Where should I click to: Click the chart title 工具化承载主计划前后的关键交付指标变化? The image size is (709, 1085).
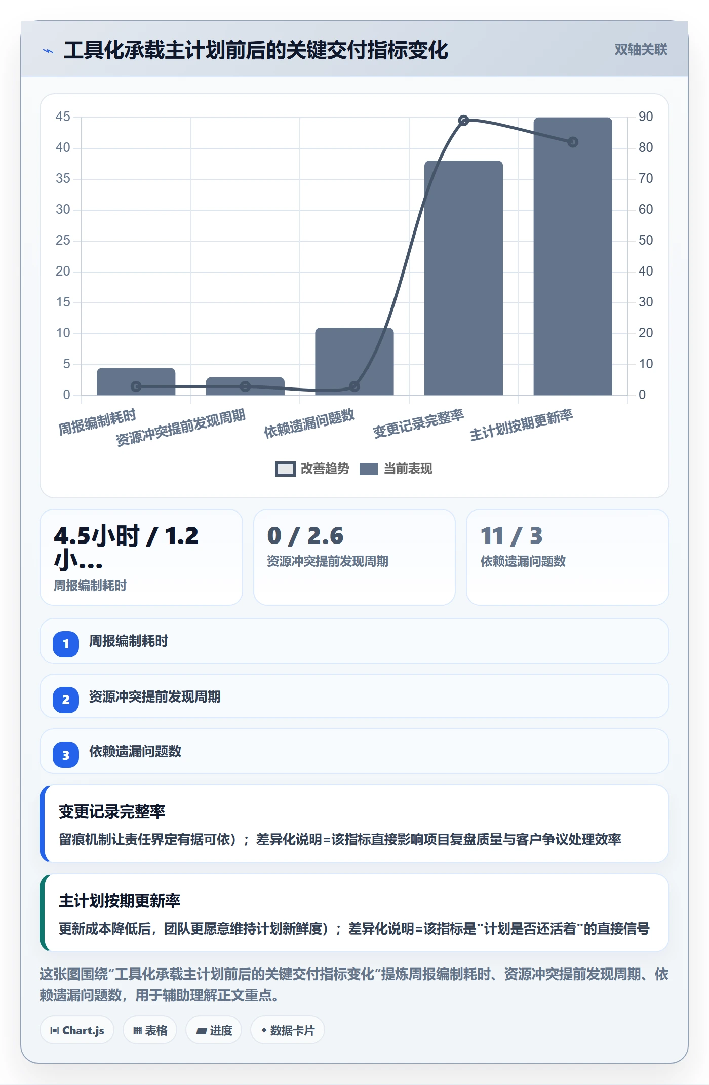[256, 50]
